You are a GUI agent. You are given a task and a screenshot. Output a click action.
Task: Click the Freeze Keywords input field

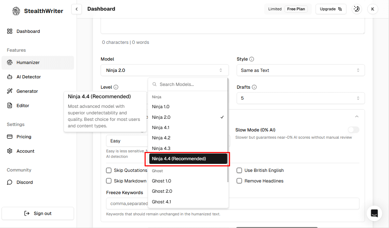point(233,204)
